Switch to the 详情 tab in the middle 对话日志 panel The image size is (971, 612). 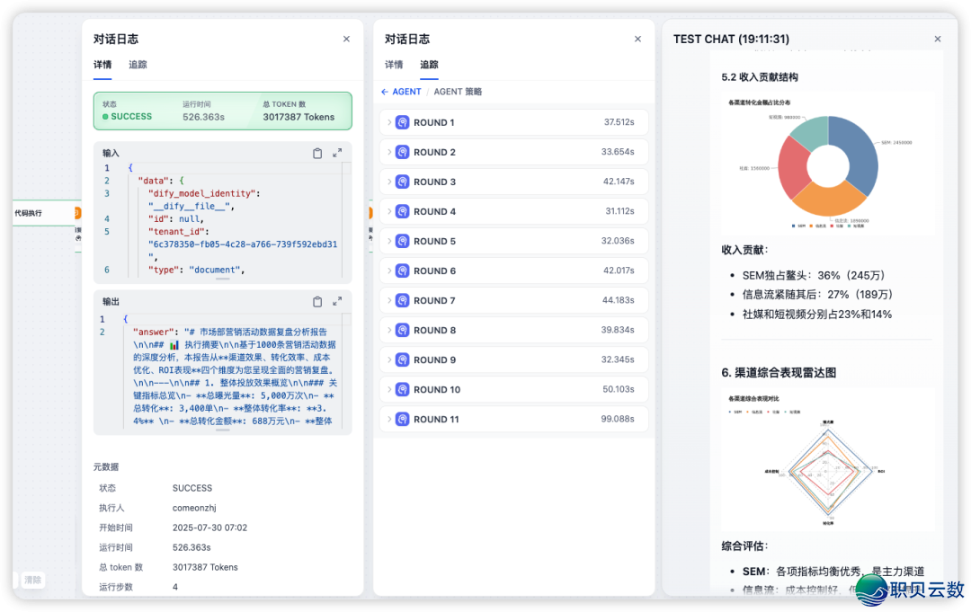click(393, 65)
